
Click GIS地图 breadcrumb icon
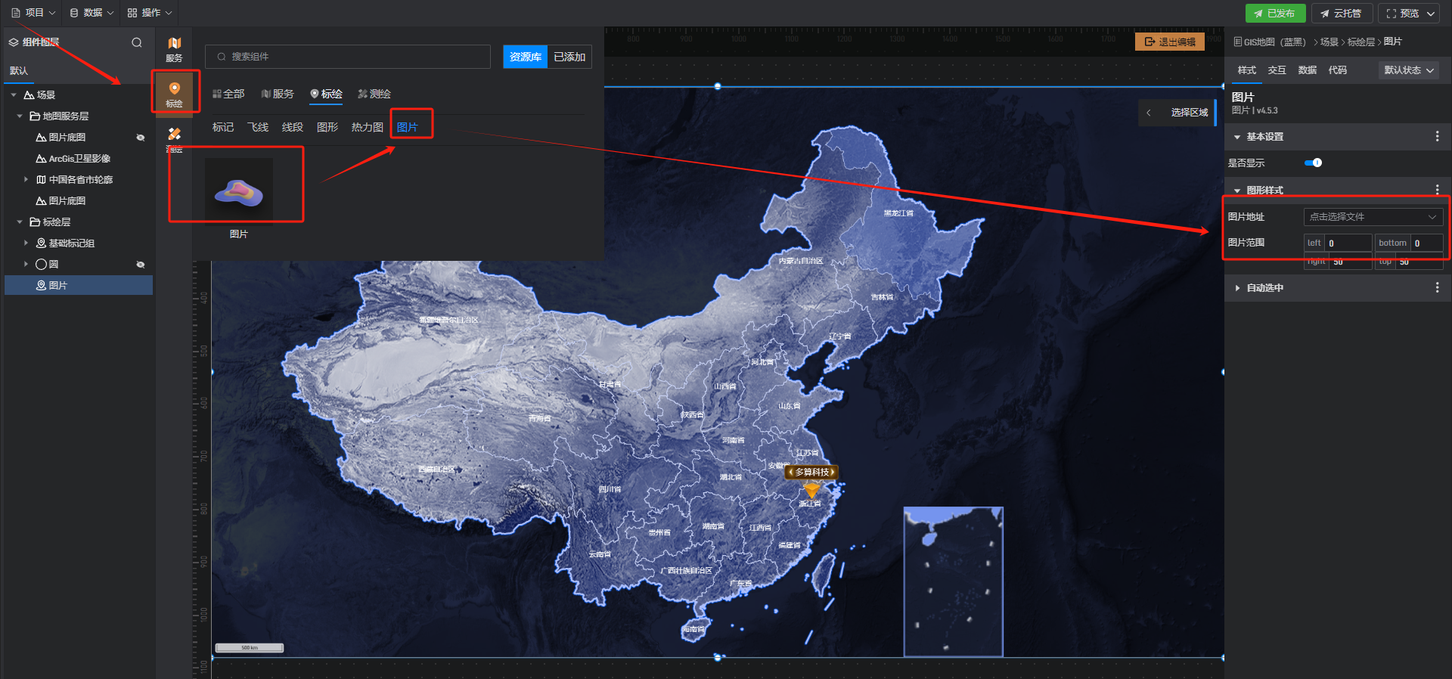[1238, 42]
